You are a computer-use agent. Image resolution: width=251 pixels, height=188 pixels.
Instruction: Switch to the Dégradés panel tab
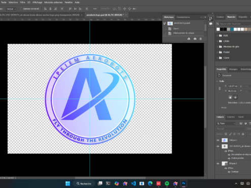coord(243,17)
